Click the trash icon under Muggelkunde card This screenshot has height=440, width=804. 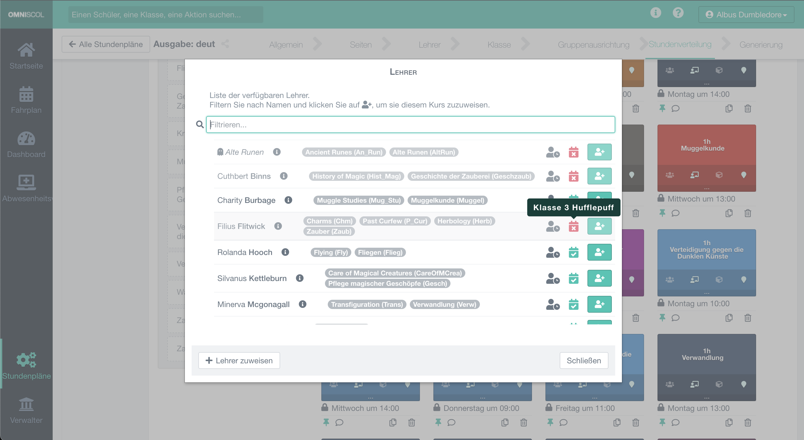coord(747,213)
